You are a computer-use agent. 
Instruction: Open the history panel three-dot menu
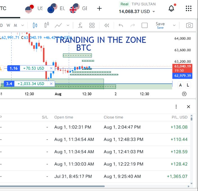click(176, 107)
